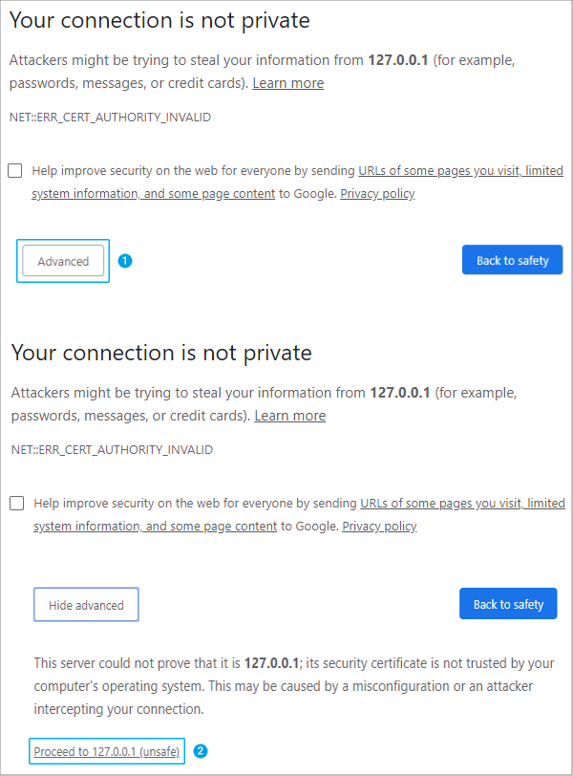The height and width of the screenshot is (776, 573).
Task: Click NET::ERR_CERT_AUTHORITY_INVALID code in lower warning
Action: click(x=112, y=449)
